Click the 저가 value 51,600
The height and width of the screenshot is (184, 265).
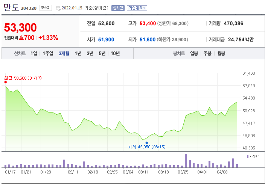pyautogui.click(x=148, y=40)
